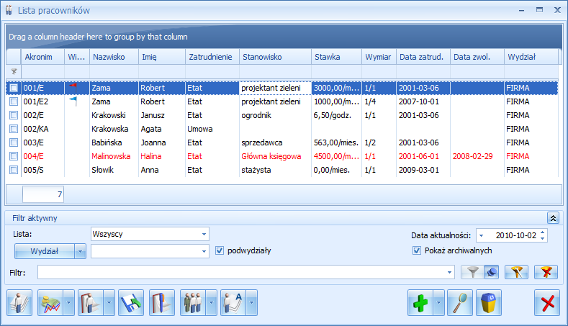Tick checkbox for row 001/E
The height and width of the screenshot is (326, 568).
pyautogui.click(x=14, y=88)
